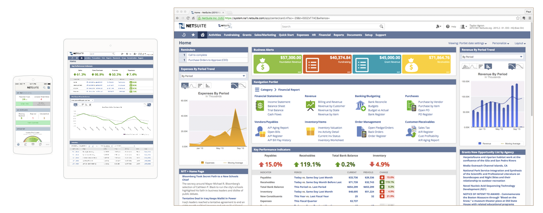The height and width of the screenshot is (213, 543).
Task: Open the Fundraising menu
Action: 232,35
